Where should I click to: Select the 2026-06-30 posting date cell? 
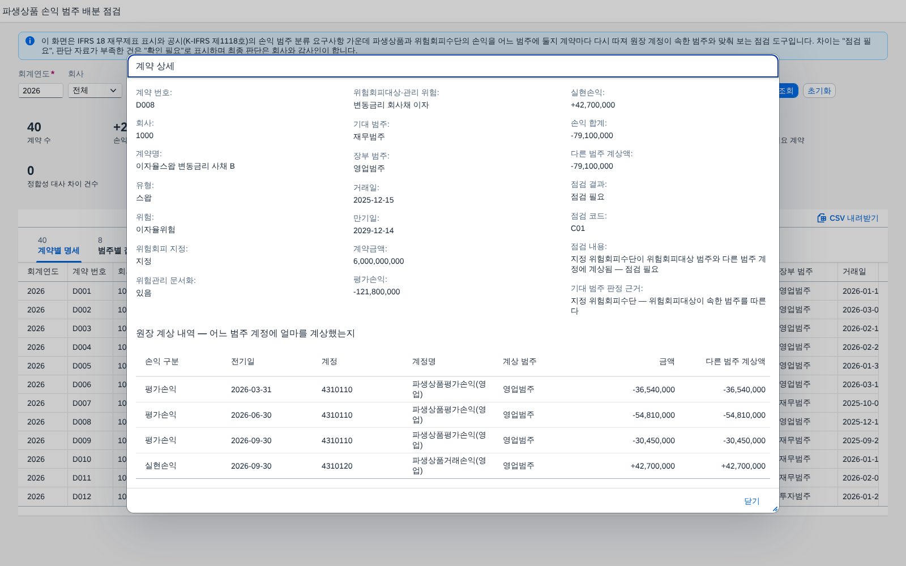click(251, 415)
